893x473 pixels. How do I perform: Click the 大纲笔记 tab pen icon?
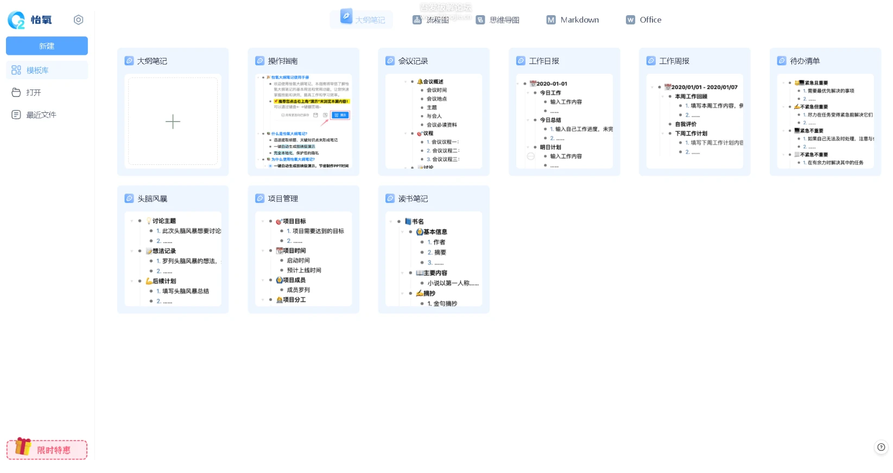click(x=346, y=16)
